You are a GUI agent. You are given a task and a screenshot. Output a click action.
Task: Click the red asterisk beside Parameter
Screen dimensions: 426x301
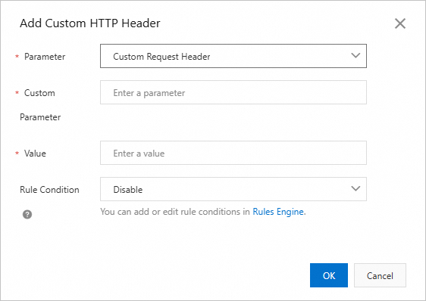pos(17,57)
